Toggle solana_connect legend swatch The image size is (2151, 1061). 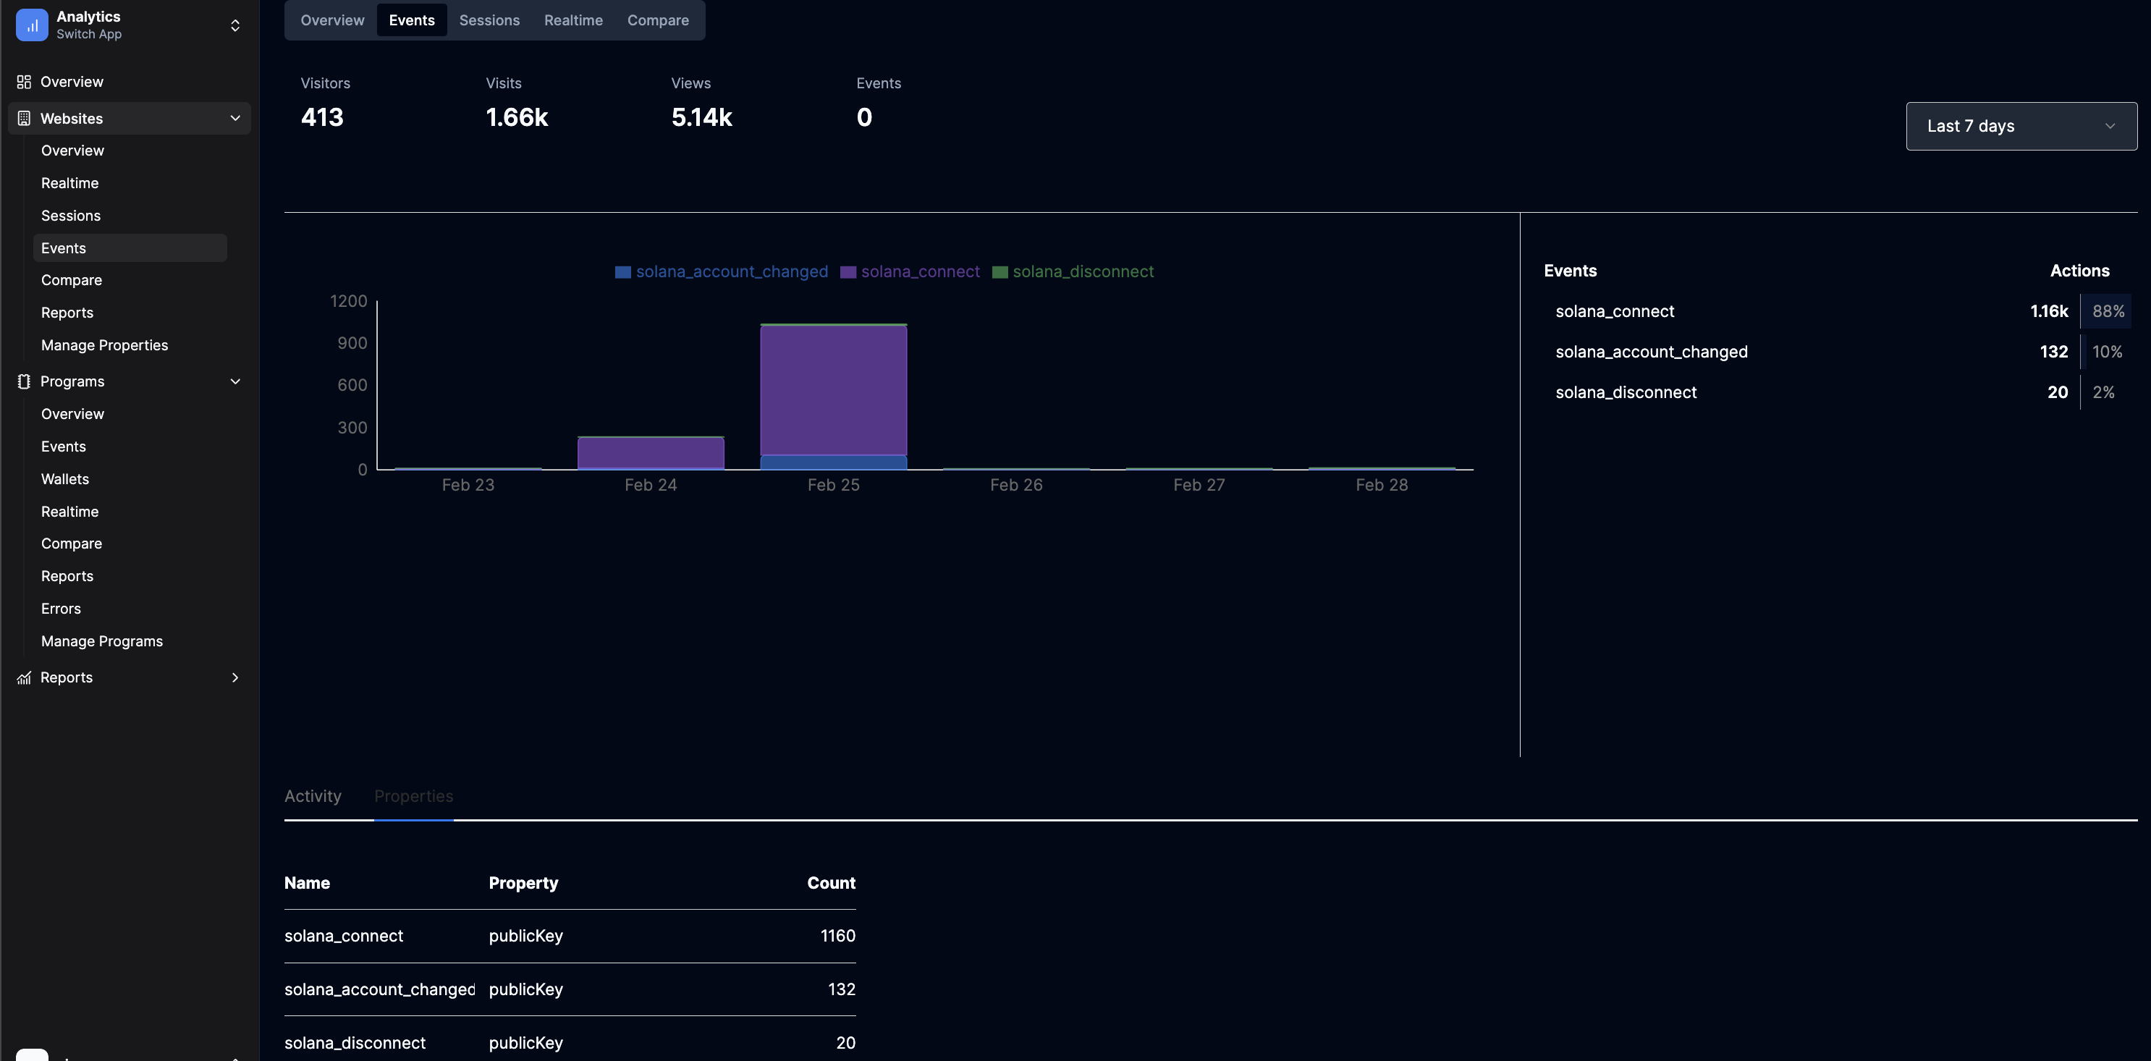[x=848, y=272]
